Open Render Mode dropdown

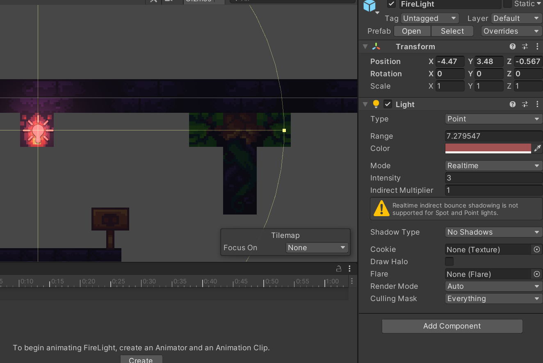click(x=494, y=286)
